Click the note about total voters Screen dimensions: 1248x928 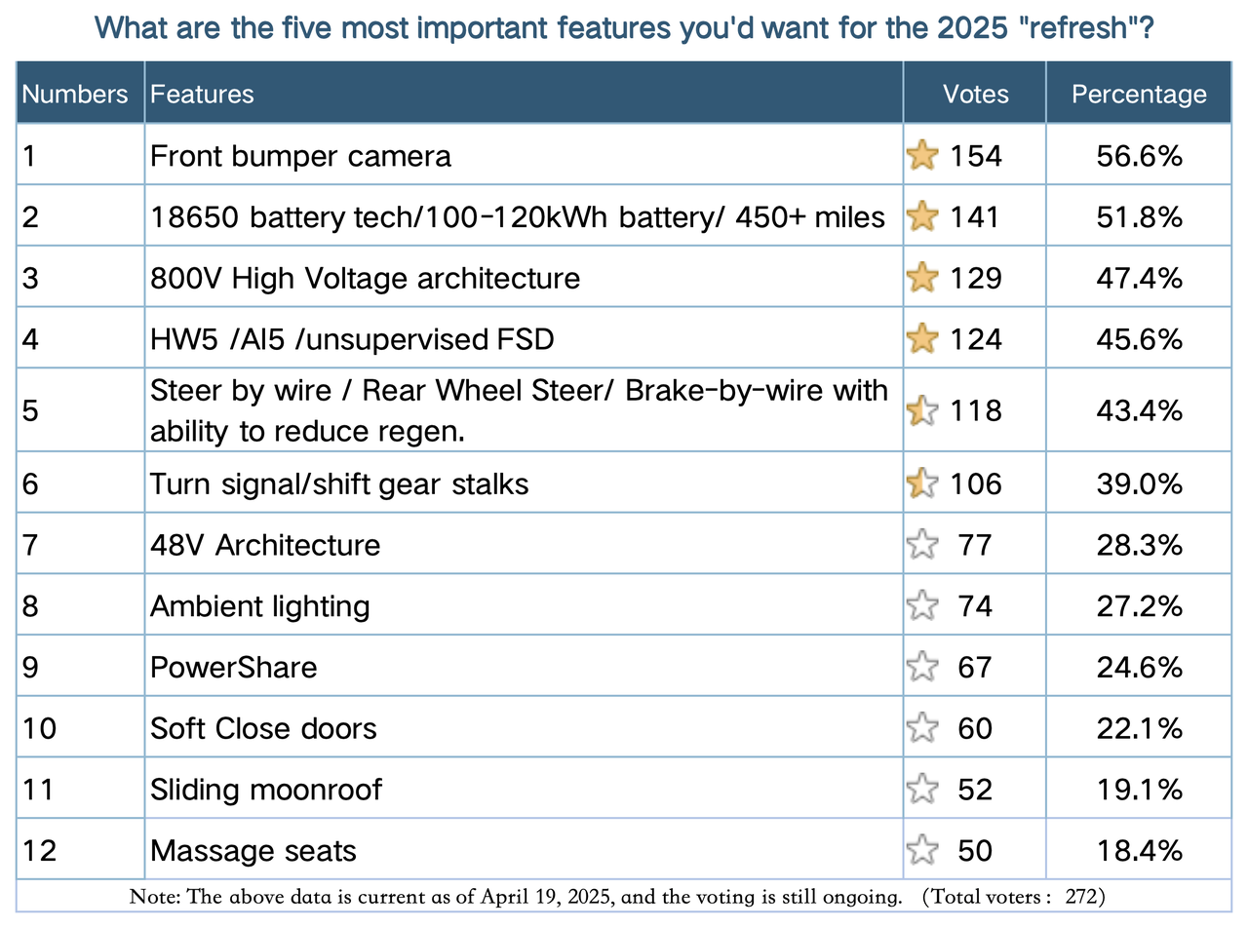pyautogui.click(x=616, y=896)
